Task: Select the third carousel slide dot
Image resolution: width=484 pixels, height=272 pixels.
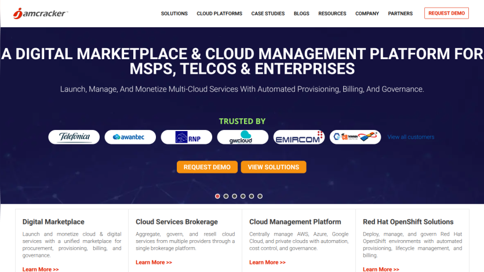Action: [x=234, y=196]
